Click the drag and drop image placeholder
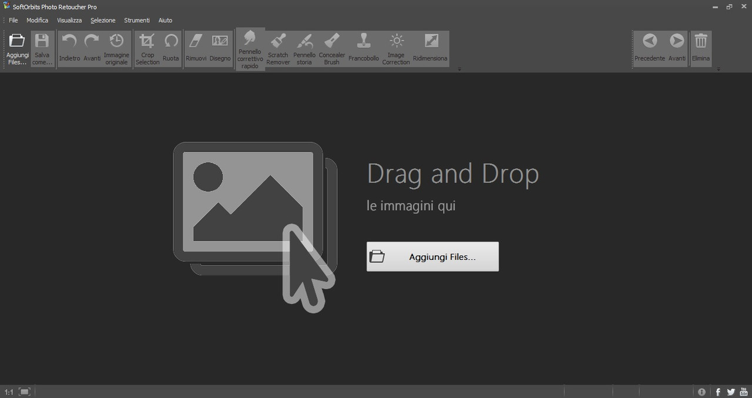 [x=255, y=227]
